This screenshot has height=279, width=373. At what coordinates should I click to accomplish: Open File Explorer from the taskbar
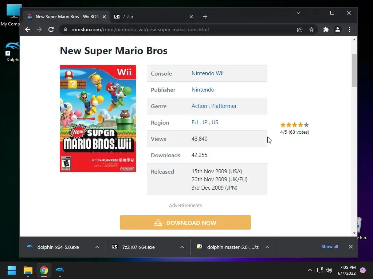[x=28, y=270]
